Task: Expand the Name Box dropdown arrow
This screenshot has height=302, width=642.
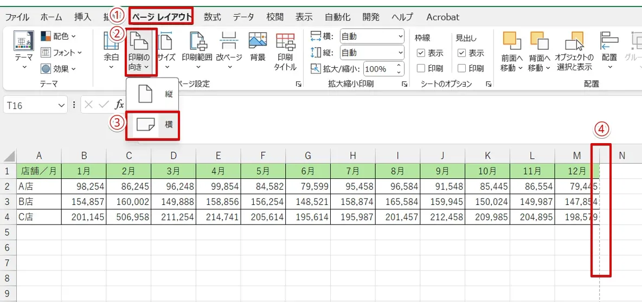Action: coord(62,106)
